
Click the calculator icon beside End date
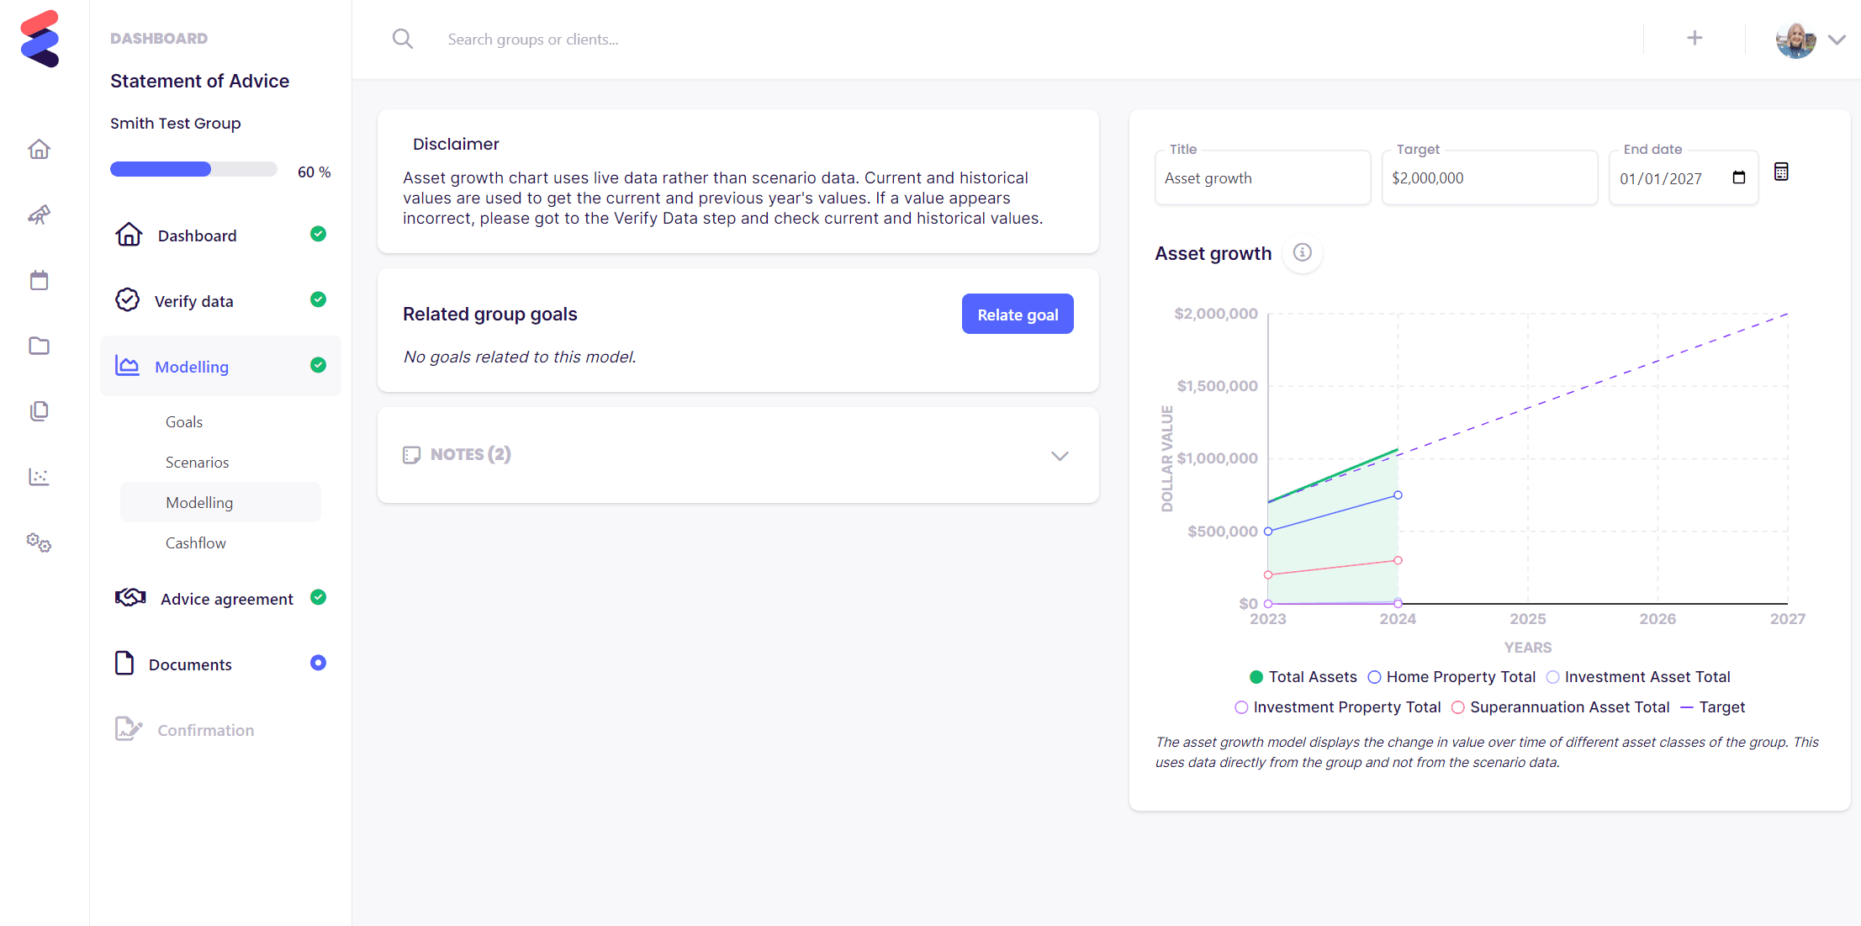(x=1781, y=172)
